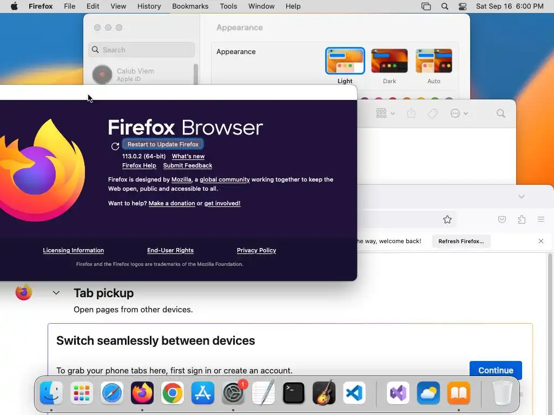Open Control Center from the menu bar
554x415 pixels.
click(463, 6)
